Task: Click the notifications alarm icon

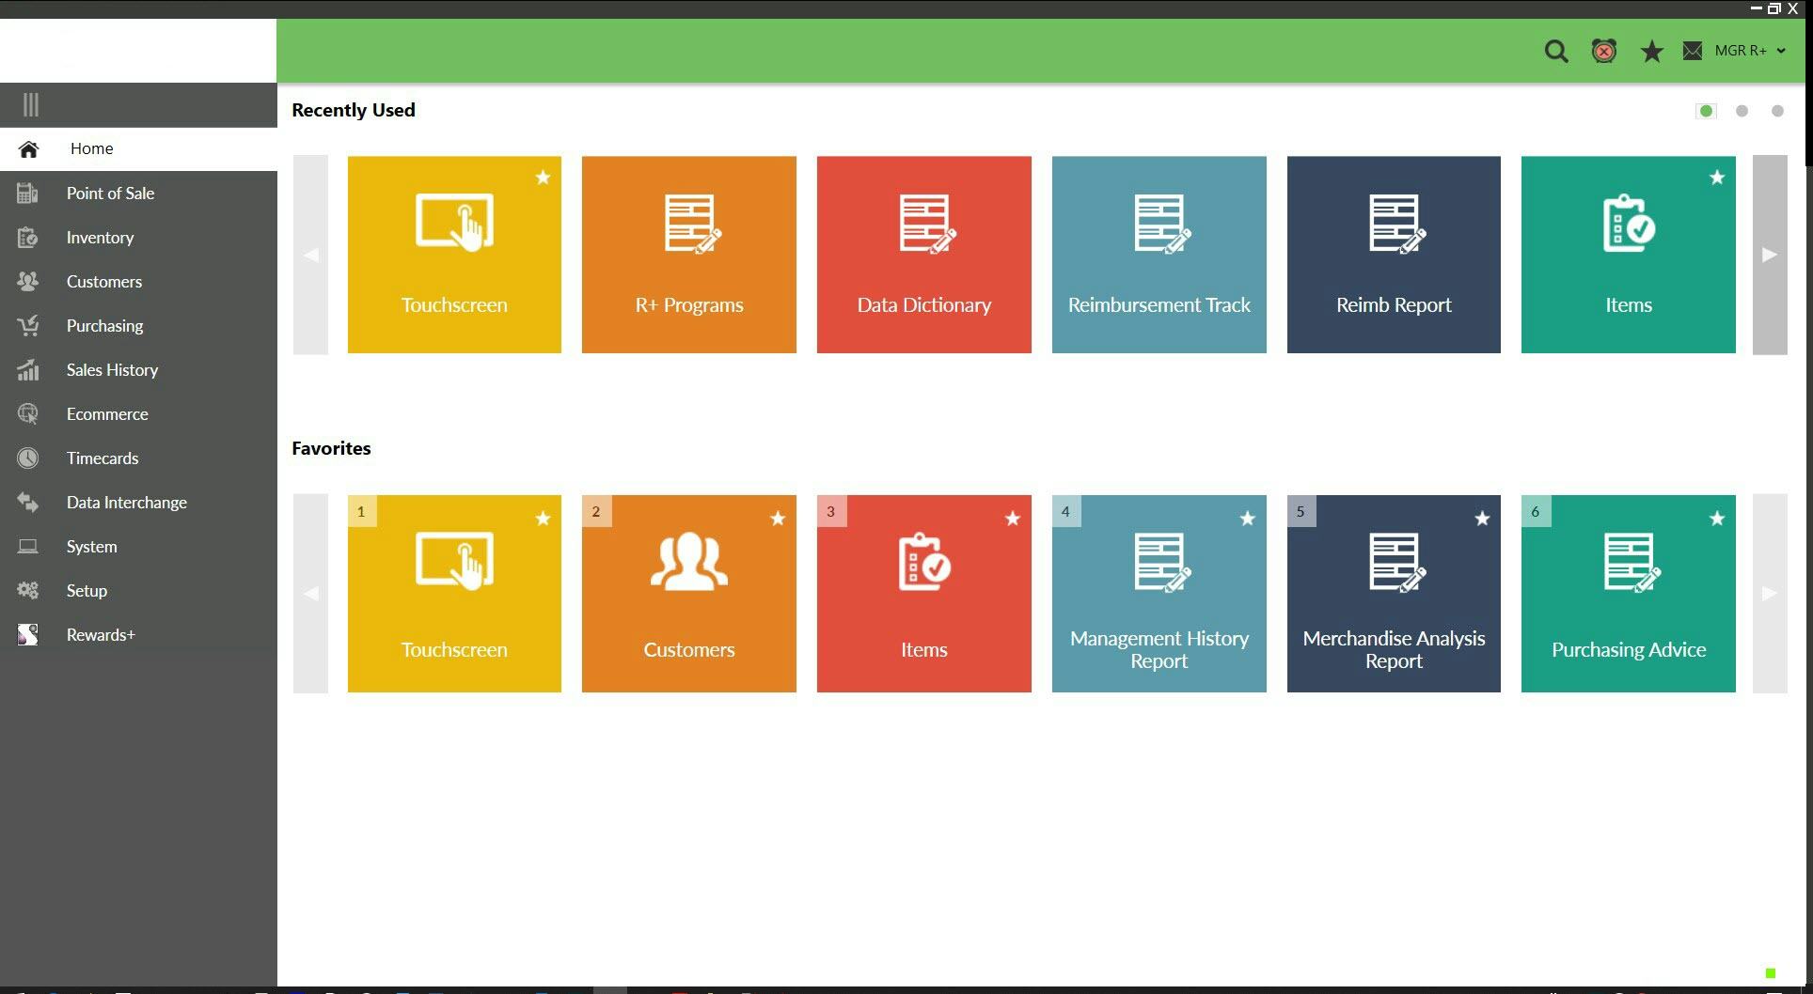Action: point(1603,51)
